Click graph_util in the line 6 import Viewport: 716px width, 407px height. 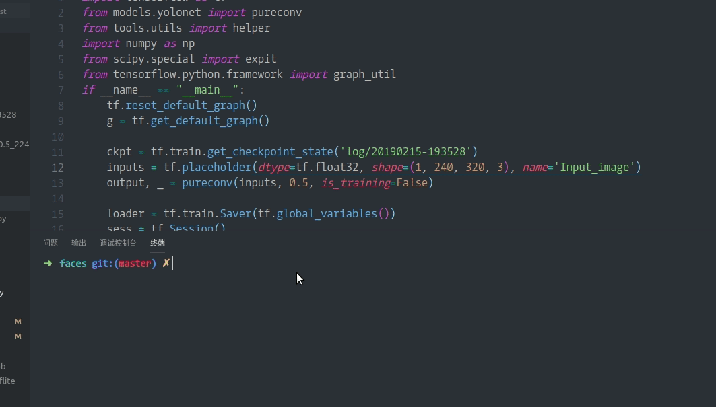click(x=364, y=75)
